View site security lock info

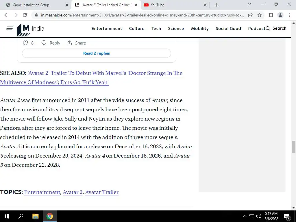click(36, 15)
